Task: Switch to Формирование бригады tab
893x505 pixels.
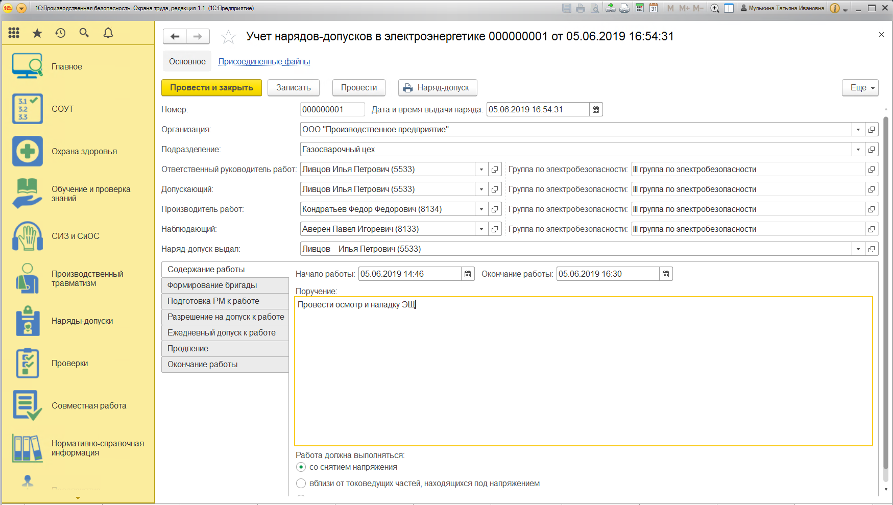Action: 225,285
